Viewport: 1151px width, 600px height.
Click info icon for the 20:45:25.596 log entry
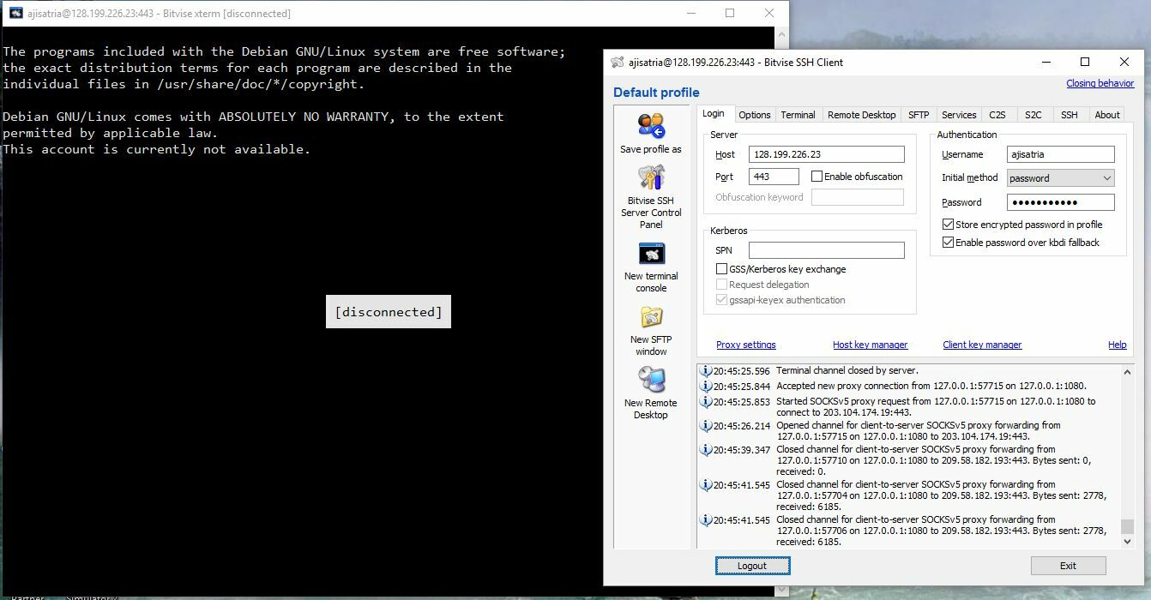click(x=706, y=371)
